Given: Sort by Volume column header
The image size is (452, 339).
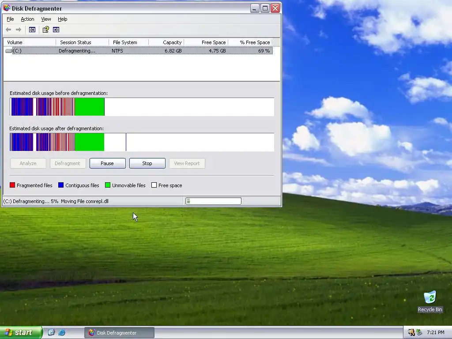Looking at the screenshot, I should tap(30, 42).
